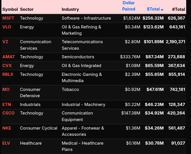The image size is (191, 154).
Task: Open the ELV ticker link
Action: pyautogui.click(x=6, y=143)
